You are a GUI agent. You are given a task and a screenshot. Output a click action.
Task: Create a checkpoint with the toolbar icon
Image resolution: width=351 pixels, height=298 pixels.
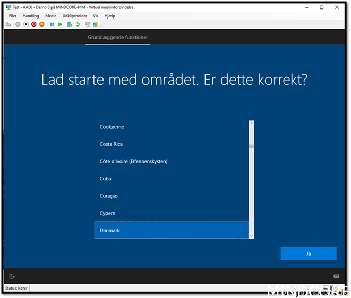tap(70, 24)
